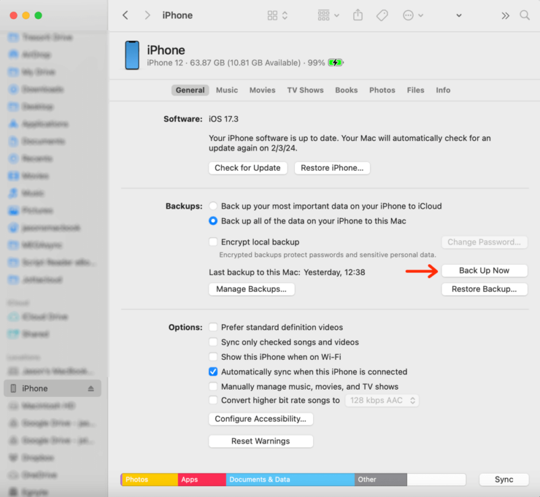Open the group-by items icon
Viewport: 540px width, 497px height.
click(324, 15)
